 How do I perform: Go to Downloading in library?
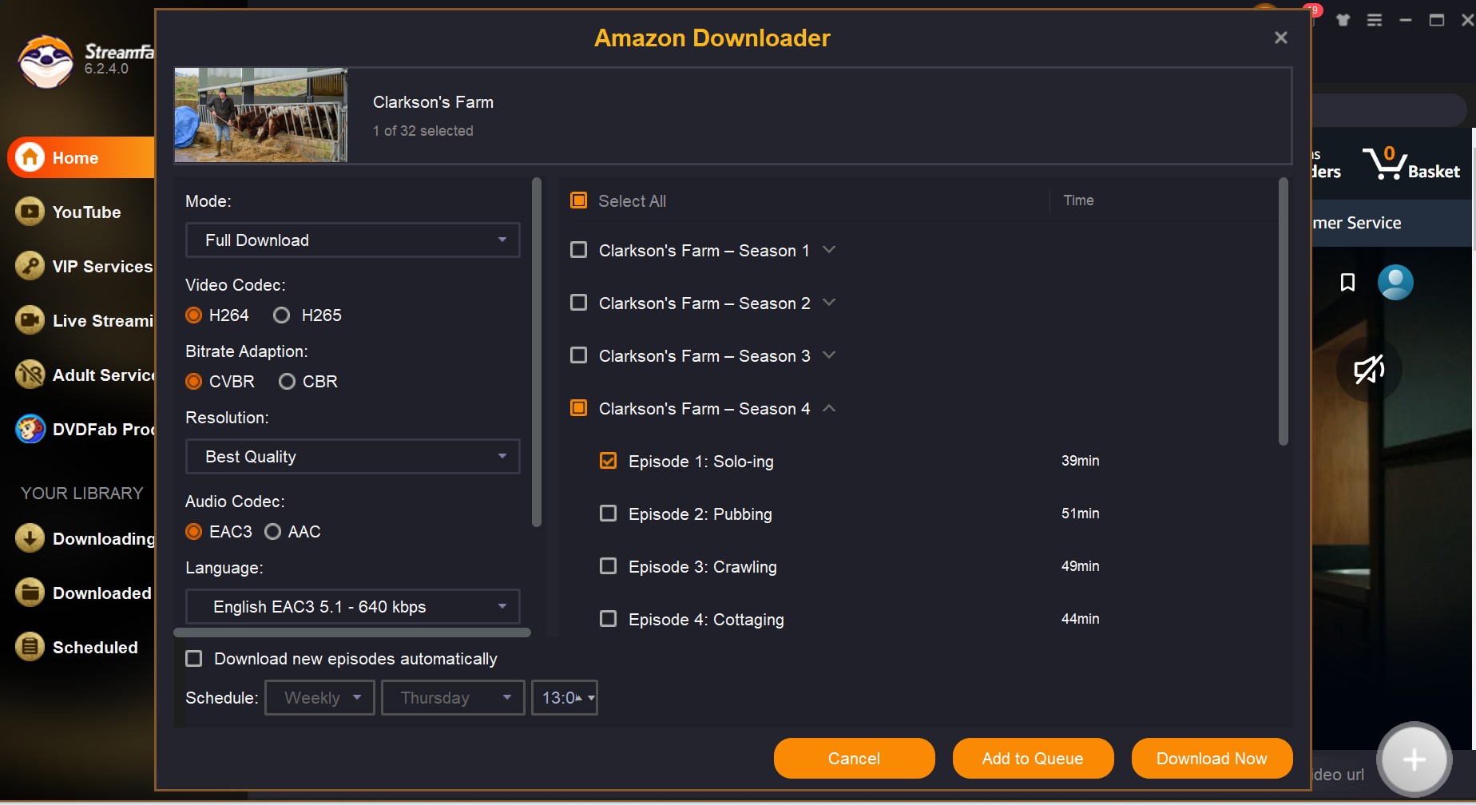click(104, 539)
